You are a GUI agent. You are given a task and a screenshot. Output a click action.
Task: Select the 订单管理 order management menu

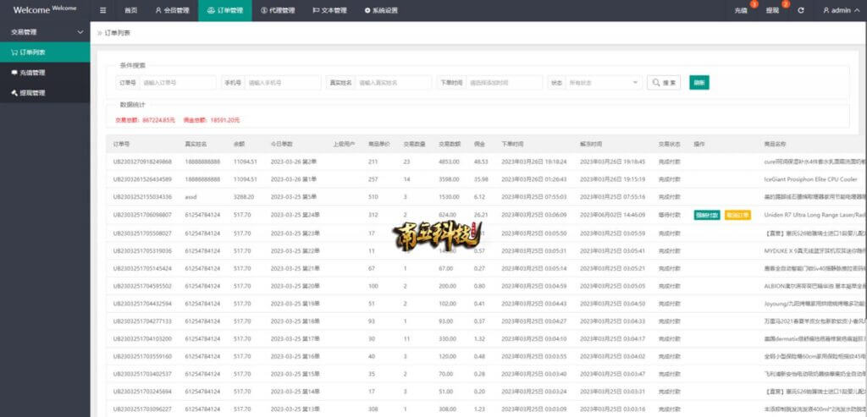(225, 10)
